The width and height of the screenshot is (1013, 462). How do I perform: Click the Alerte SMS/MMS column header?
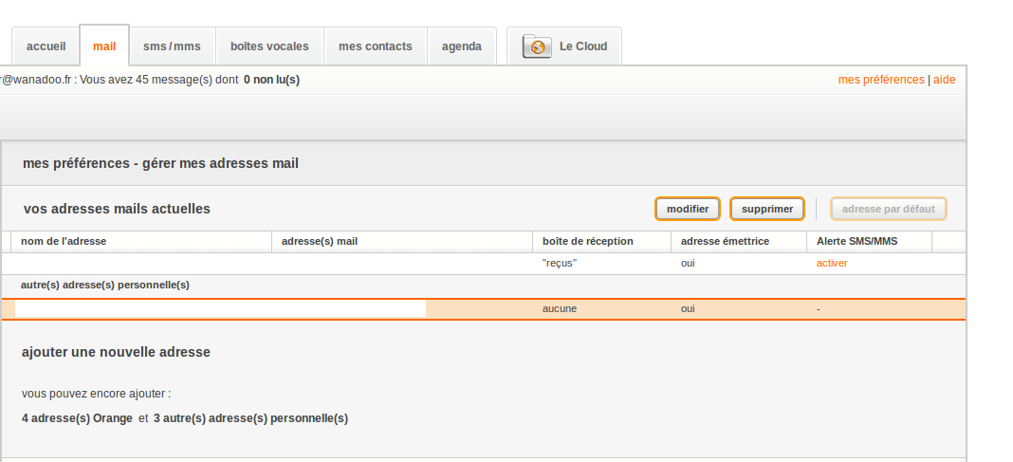[856, 241]
